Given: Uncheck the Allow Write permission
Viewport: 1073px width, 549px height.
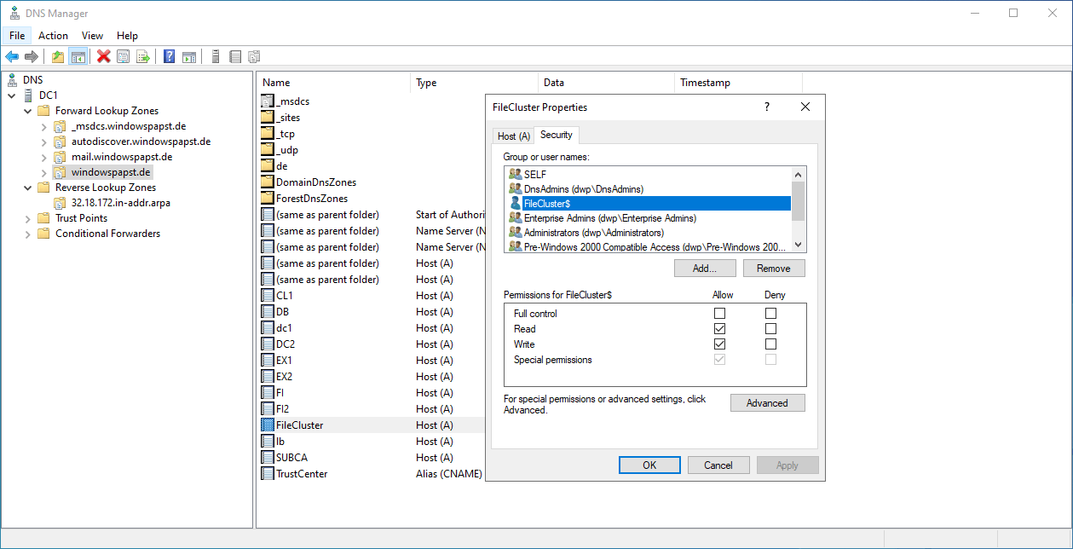Looking at the screenshot, I should [720, 344].
